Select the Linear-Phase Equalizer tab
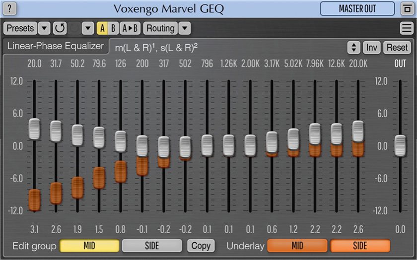This screenshot has width=417, height=260. click(56, 47)
